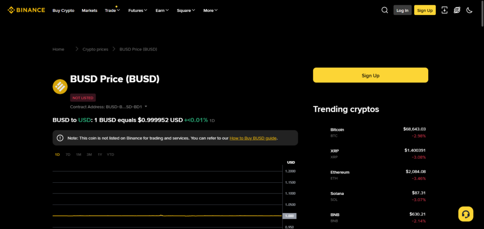Click the +<0.01% change value
Viewport: 484px width, 229px height.
pos(196,120)
